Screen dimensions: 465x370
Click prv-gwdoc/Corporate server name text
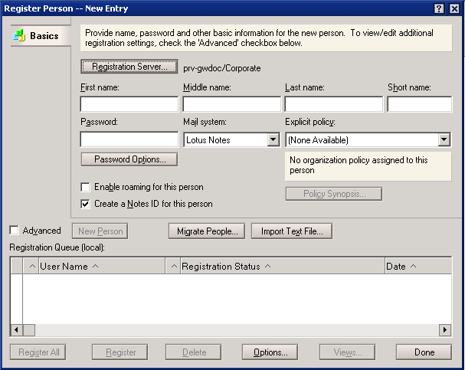click(222, 68)
